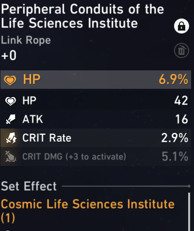Select the HP 6.9% main stat row
Viewport: 194px width, 231px height.
96,80
